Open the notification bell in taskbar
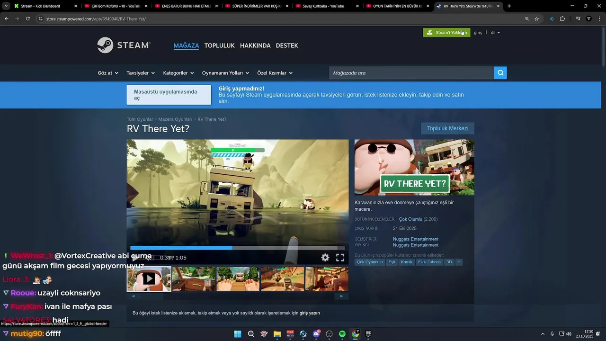Image resolution: width=606 pixels, height=341 pixels. (x=598, y=334)
